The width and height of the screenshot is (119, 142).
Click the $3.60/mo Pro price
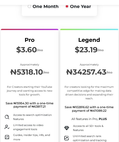pyautogui.click(x=29, y=50)
